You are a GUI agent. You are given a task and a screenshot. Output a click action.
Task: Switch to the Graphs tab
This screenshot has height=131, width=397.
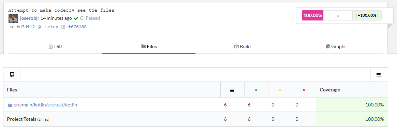point(336,46)
